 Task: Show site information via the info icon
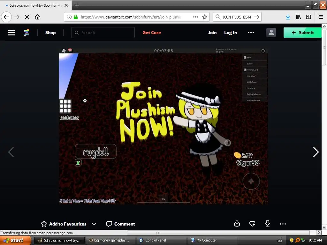coord(69,17)
